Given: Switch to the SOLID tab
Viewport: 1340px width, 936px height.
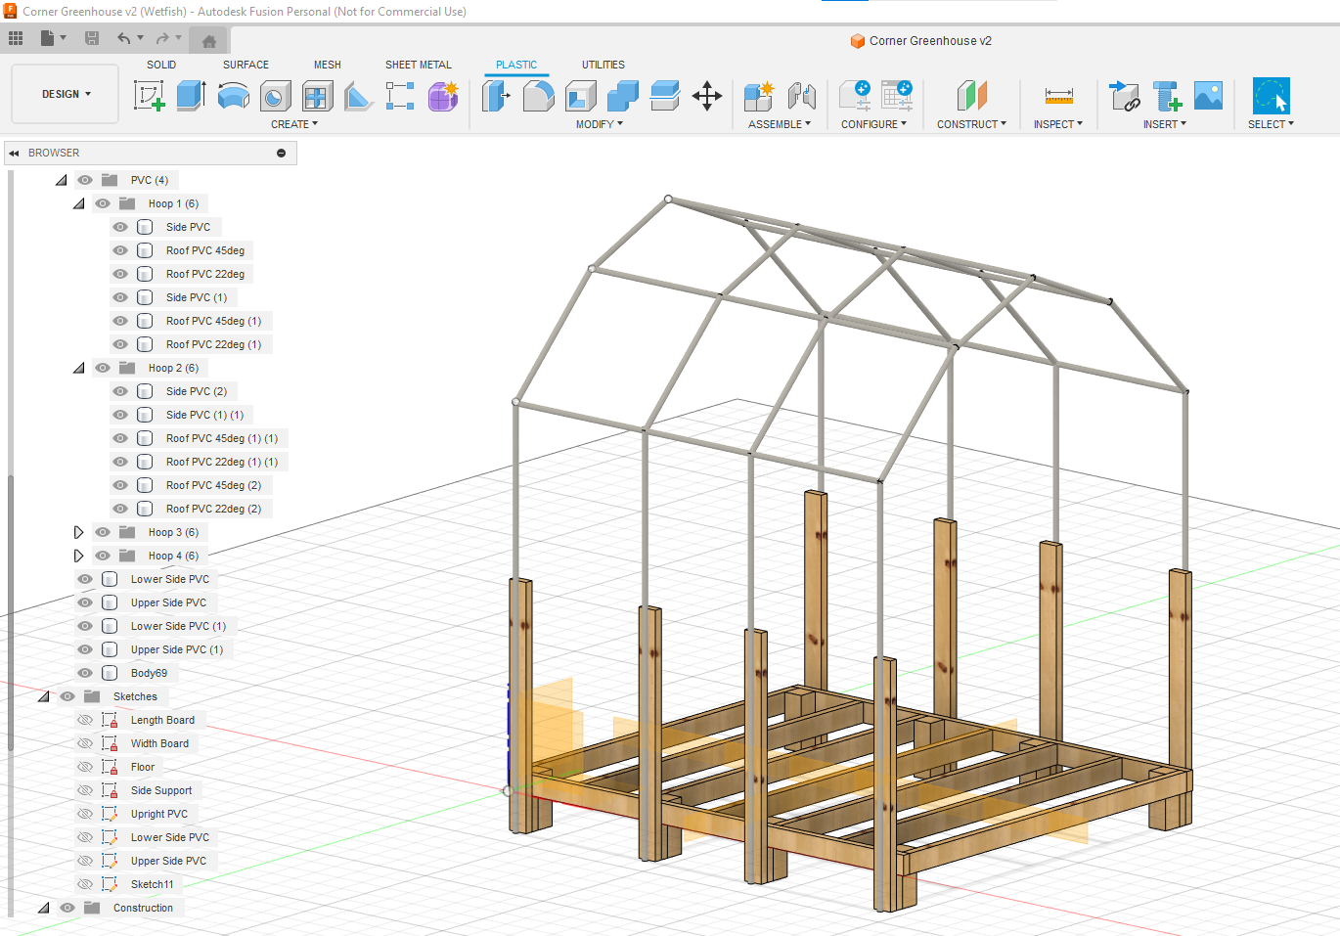Looking at the screenshot, I should point(161,65).
